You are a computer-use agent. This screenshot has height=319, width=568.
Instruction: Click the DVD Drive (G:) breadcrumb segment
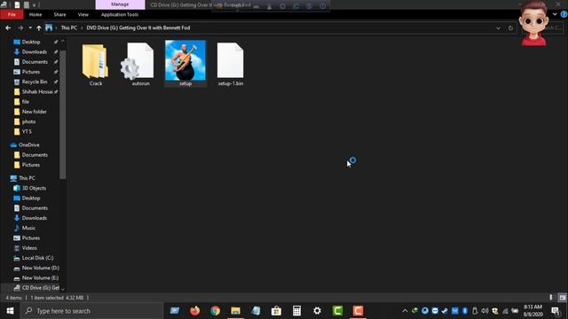(138, 27)
